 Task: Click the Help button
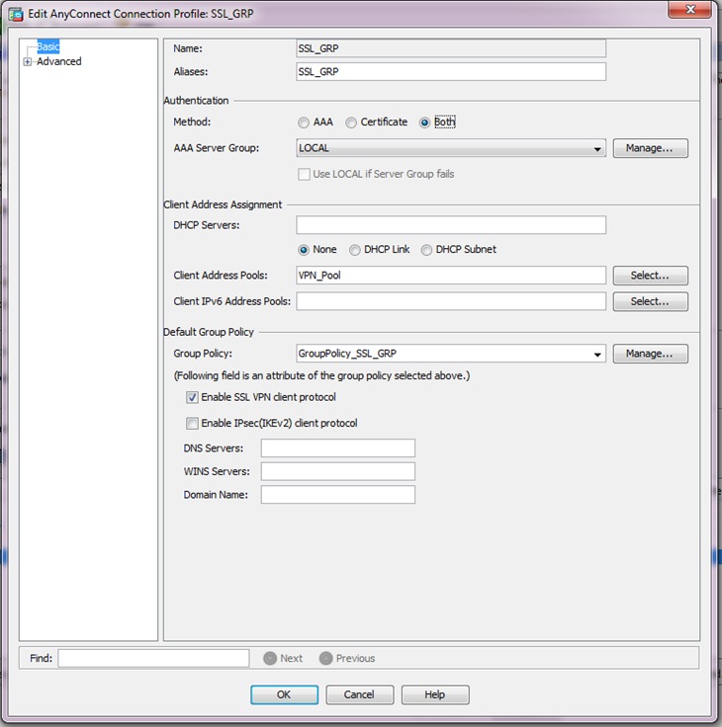(435, 694)
